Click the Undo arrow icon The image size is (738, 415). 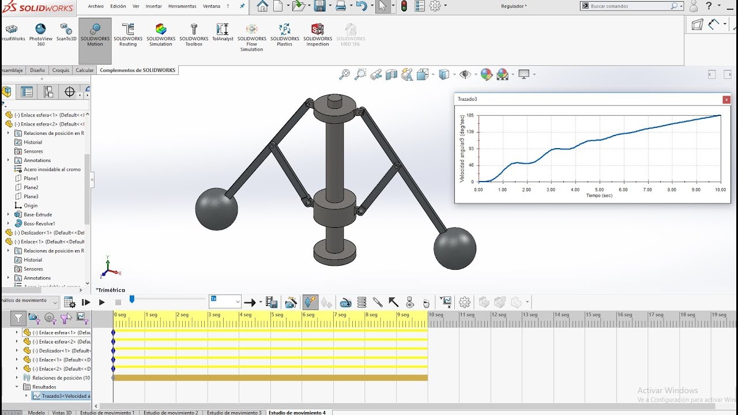tap(361, 6)
